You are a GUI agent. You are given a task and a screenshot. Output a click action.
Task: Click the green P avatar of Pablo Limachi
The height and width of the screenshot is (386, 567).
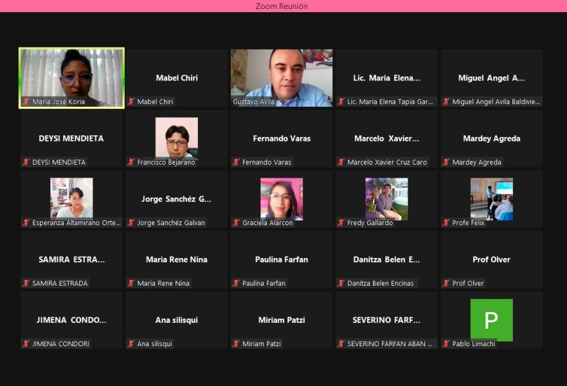(x=491, y=319)
